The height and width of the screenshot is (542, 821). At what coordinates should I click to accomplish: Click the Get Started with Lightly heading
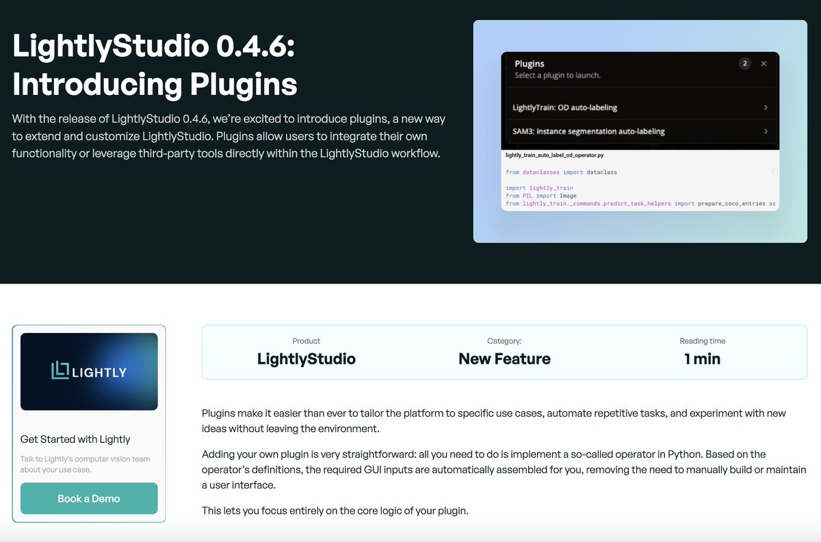[75, 439]
